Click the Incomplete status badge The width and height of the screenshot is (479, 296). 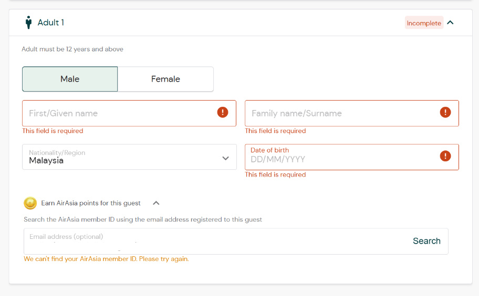tap(424, 23)
